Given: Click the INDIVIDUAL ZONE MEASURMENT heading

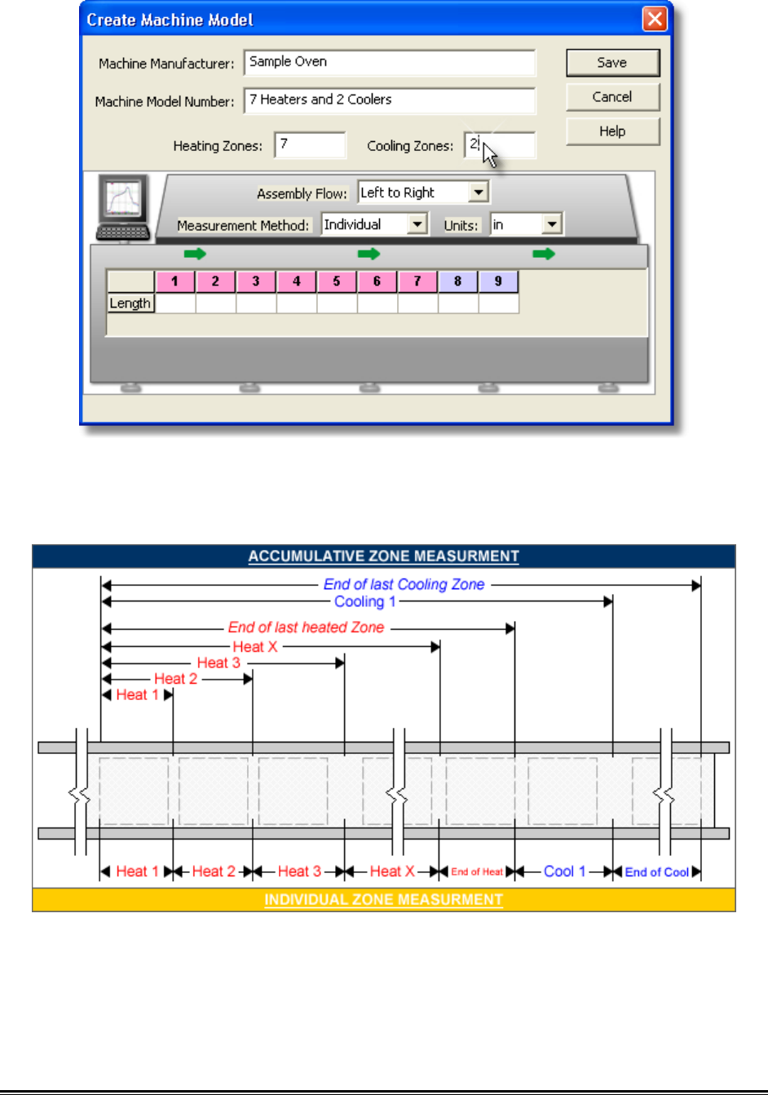Looking at the screenshot, I should click(x=384, y=900).
